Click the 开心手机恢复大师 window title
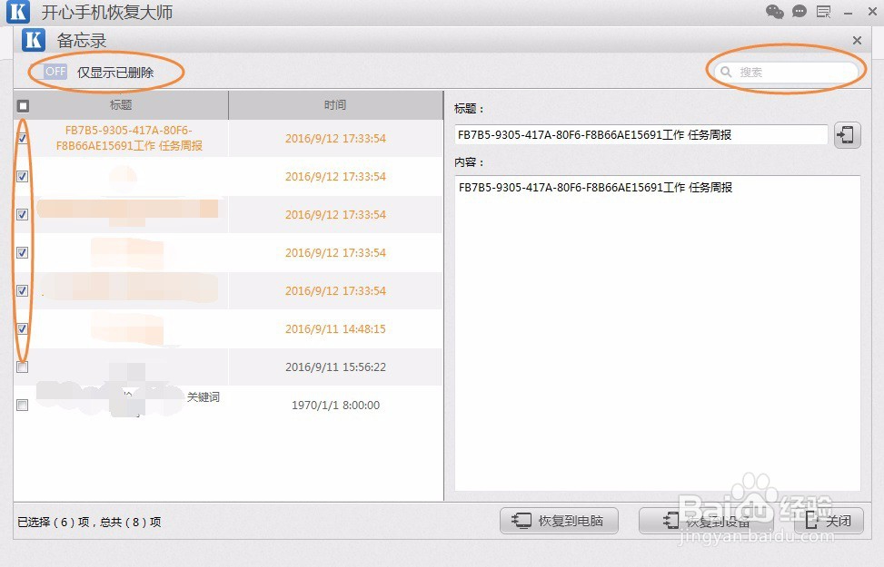The image size is (884, 567). (x=107, y=12)
